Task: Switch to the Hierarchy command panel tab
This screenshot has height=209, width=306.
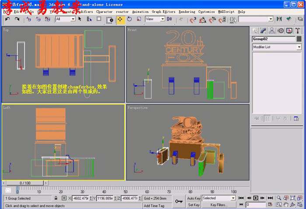Action: click(272, 31)
